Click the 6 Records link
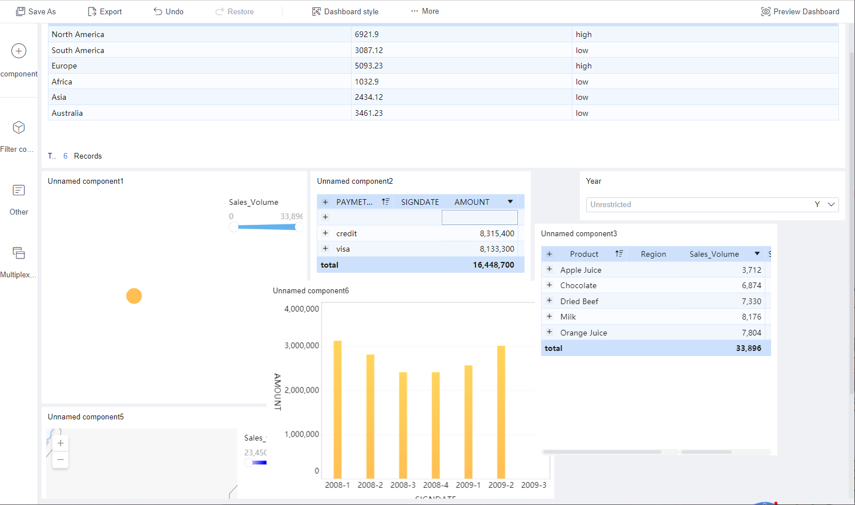855x505 pixels. point(65,156)
